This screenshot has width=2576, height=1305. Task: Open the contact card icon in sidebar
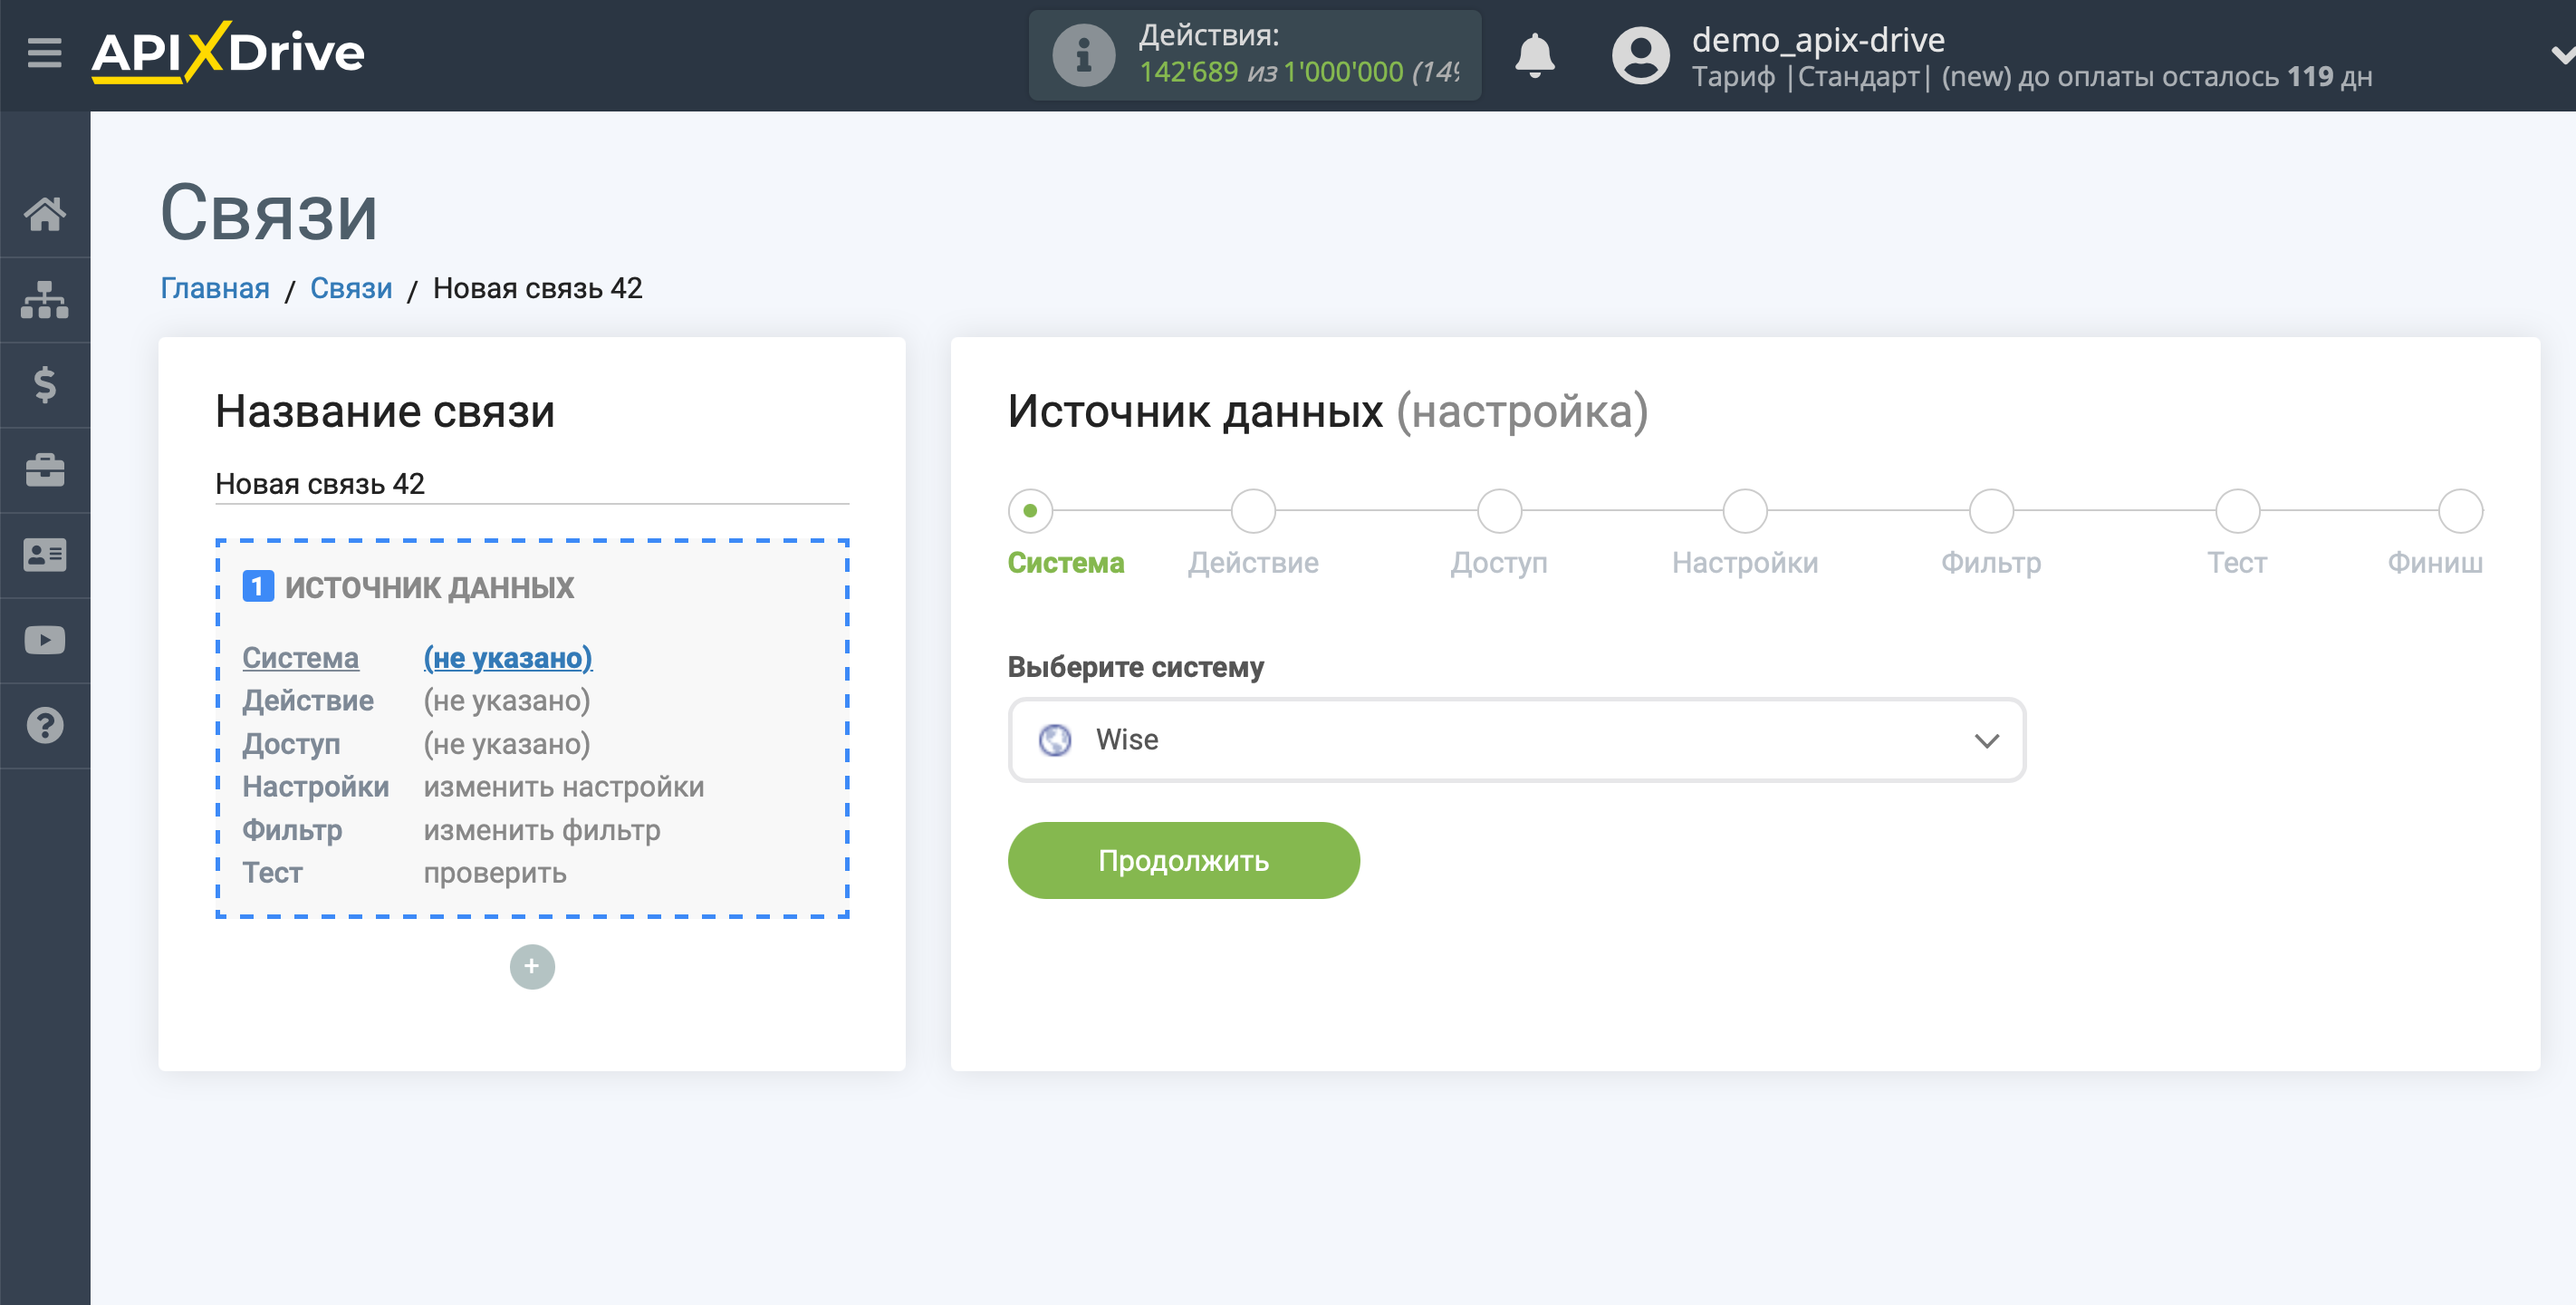[x=45, y=555]
